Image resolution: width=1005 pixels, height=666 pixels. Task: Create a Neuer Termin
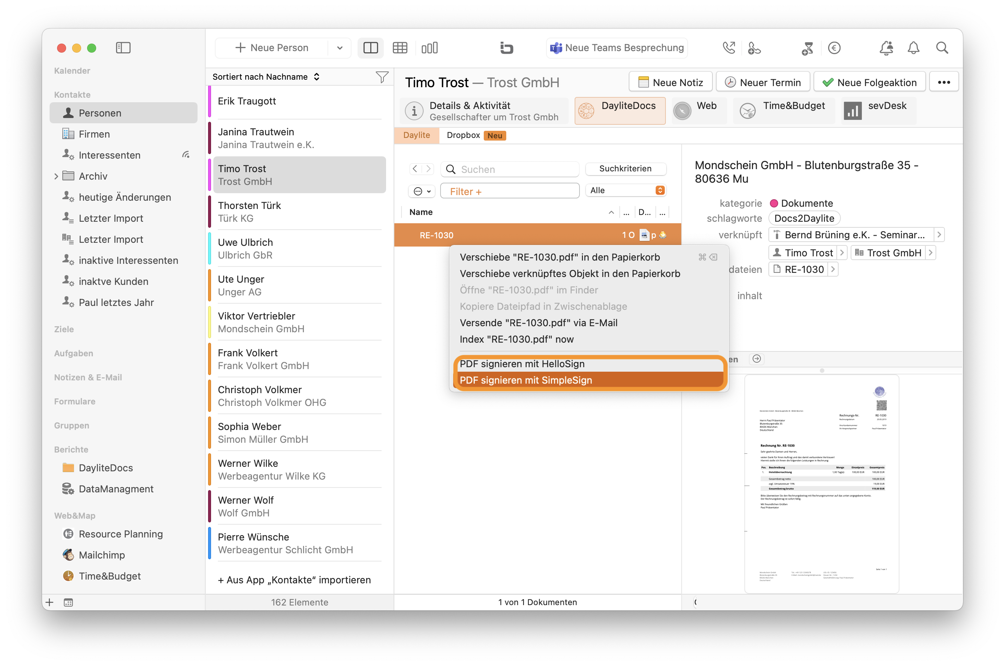(763, 82)
